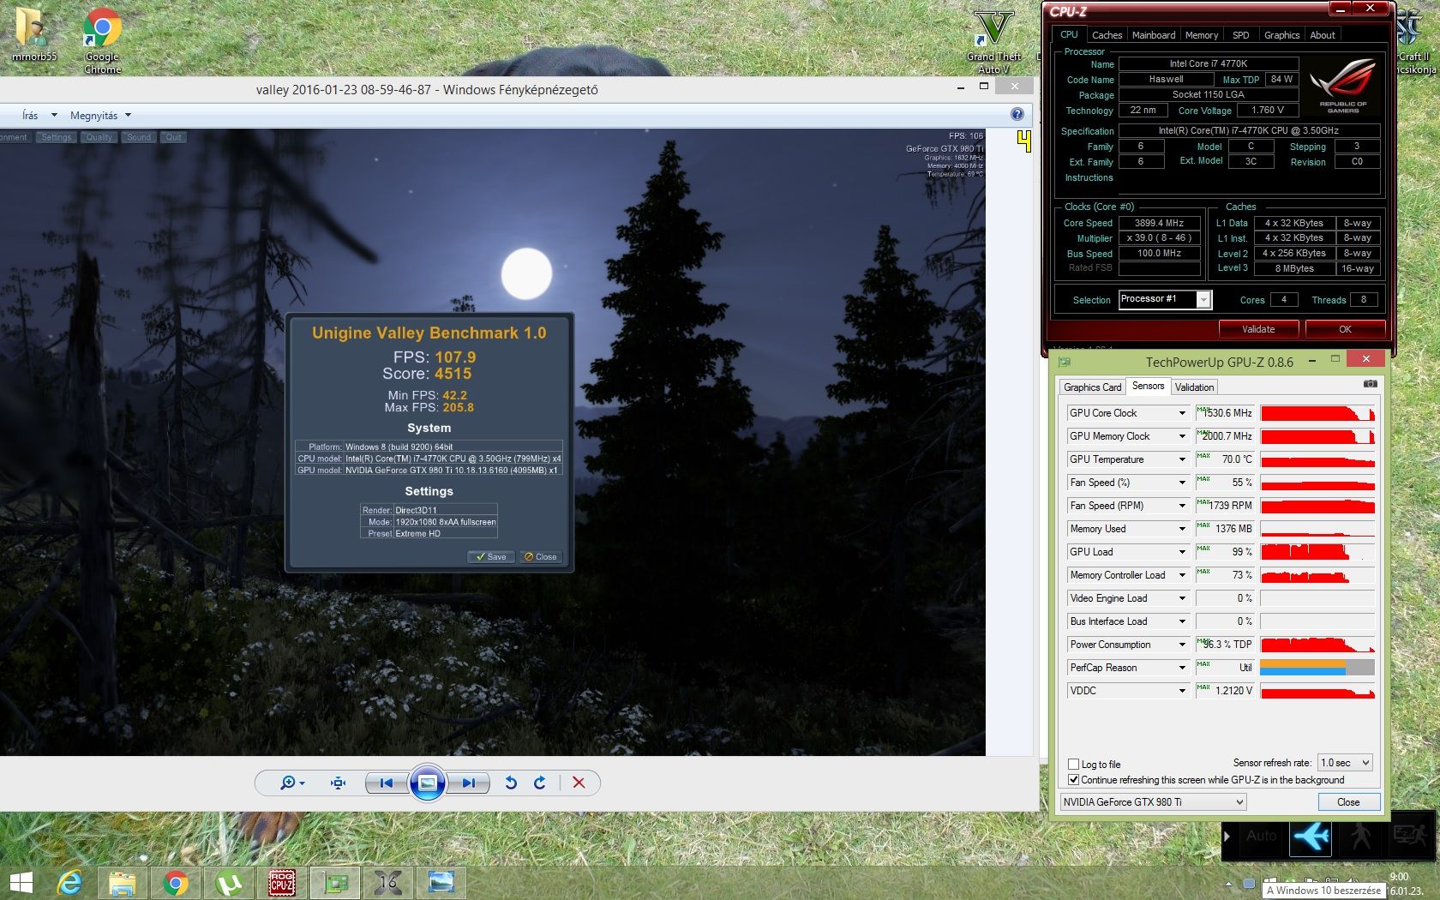This screenshot has width=1440, height=900.
Task: Click GPU Temperature history graph
Action: pos(1317,459)
